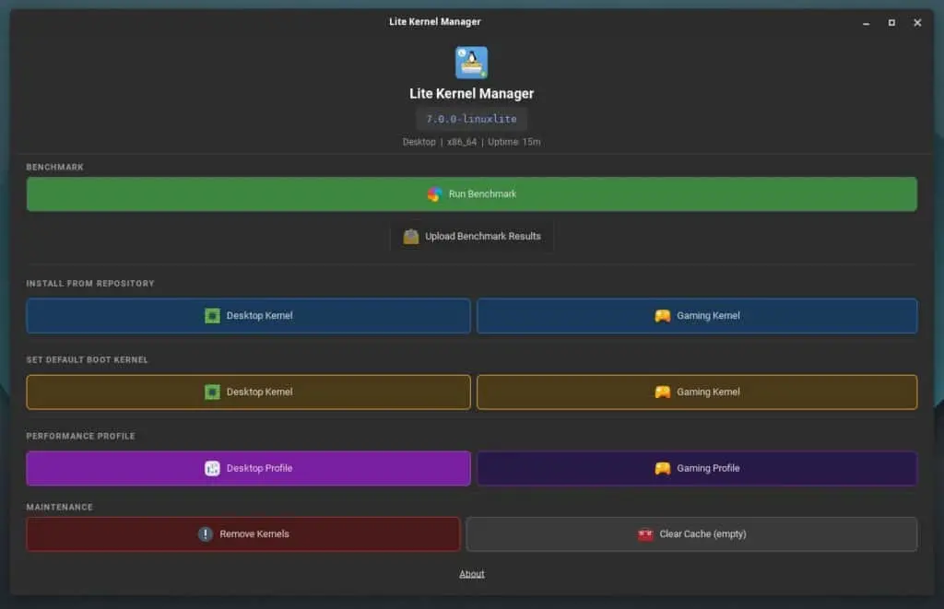Click the MAINTENANCE section label
This screenshot has width=944, height=609.
click(60, 508)
